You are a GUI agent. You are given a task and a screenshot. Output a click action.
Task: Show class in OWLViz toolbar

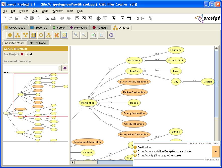pyautogui.click(x=10, y=35)
